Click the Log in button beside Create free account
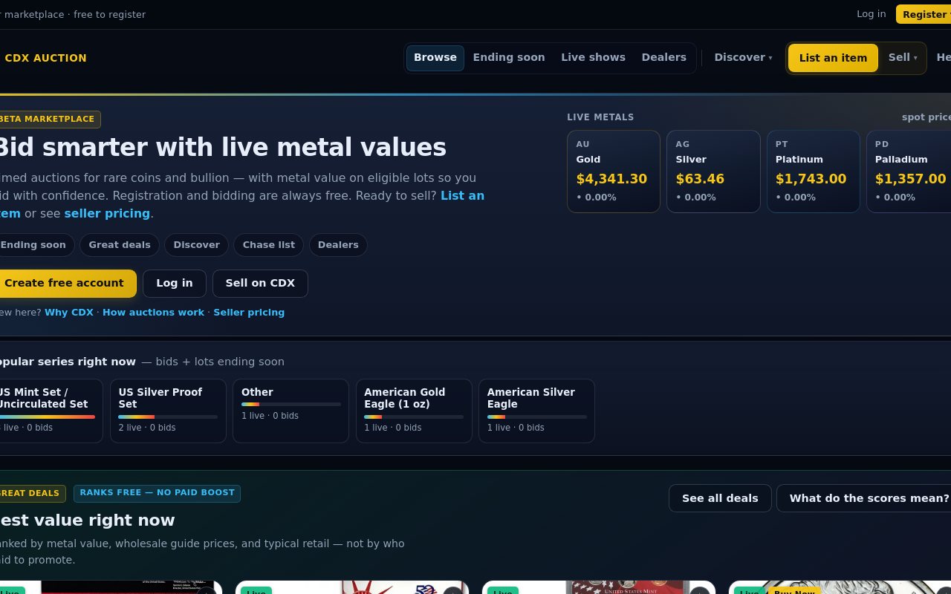Screen dimensions: 951x594 pyautogui.click(x=175, y=284)
